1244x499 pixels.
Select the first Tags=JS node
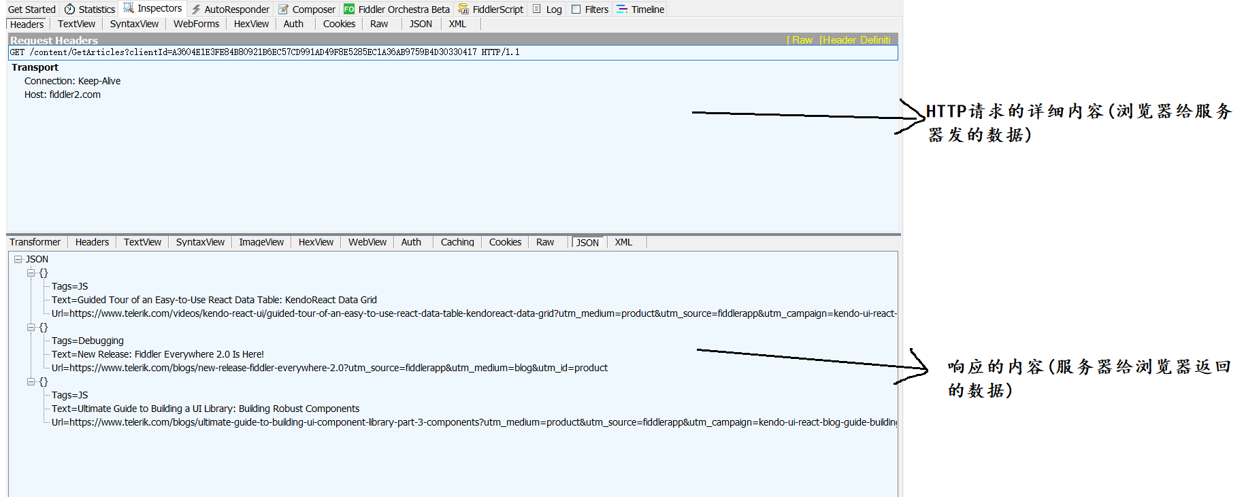(x=69, y=286)
